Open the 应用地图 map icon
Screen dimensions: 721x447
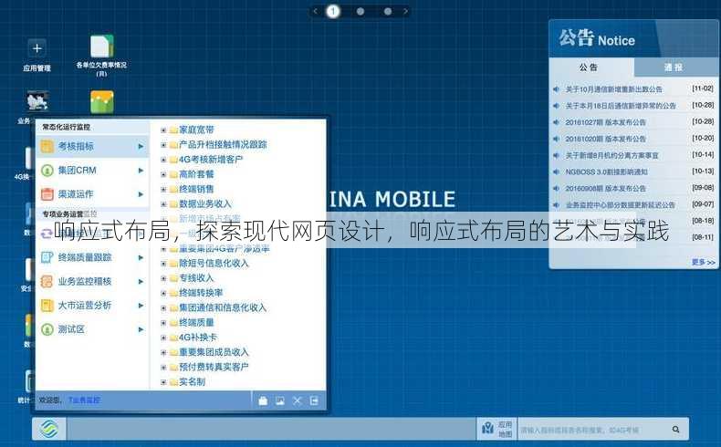(x=488, y=429)
